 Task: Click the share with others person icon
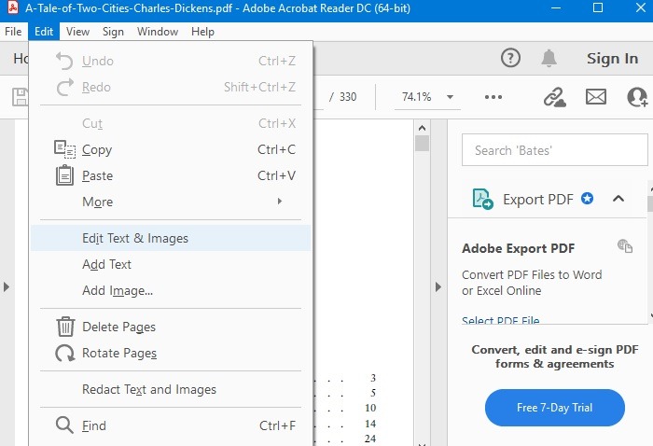637,97
